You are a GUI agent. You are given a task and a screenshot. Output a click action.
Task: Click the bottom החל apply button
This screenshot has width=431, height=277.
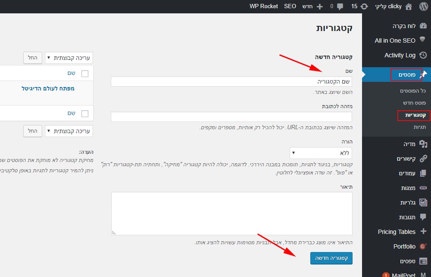(32, 131)
